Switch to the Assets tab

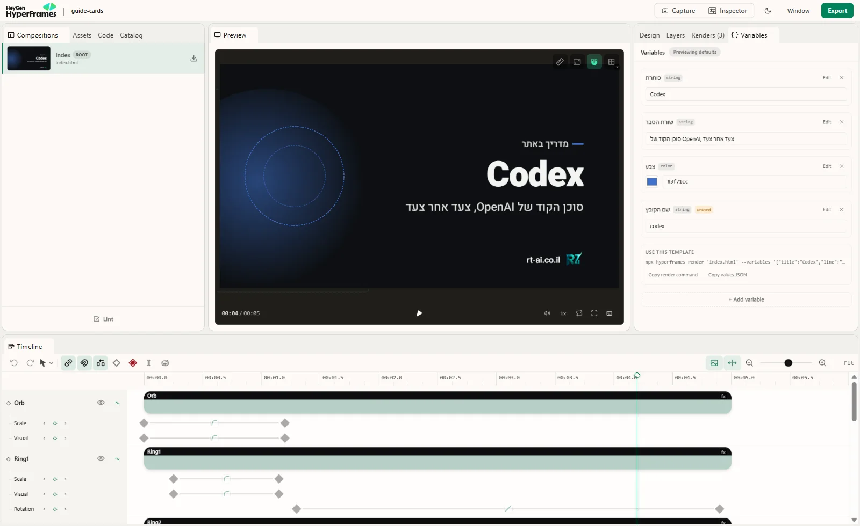click(82, 35)
